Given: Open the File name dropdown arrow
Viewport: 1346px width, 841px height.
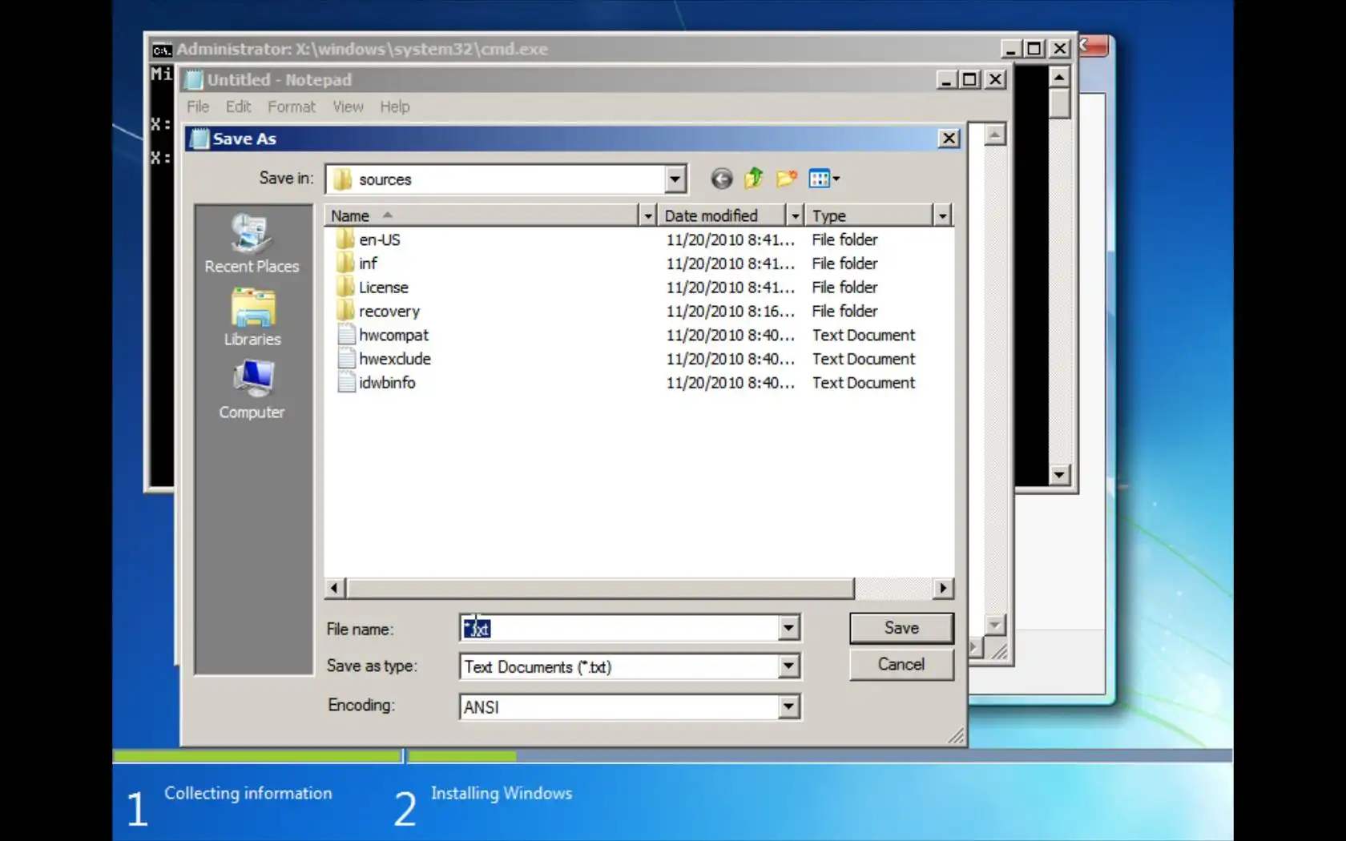Looking at the screenshot, I should [788, 628].
